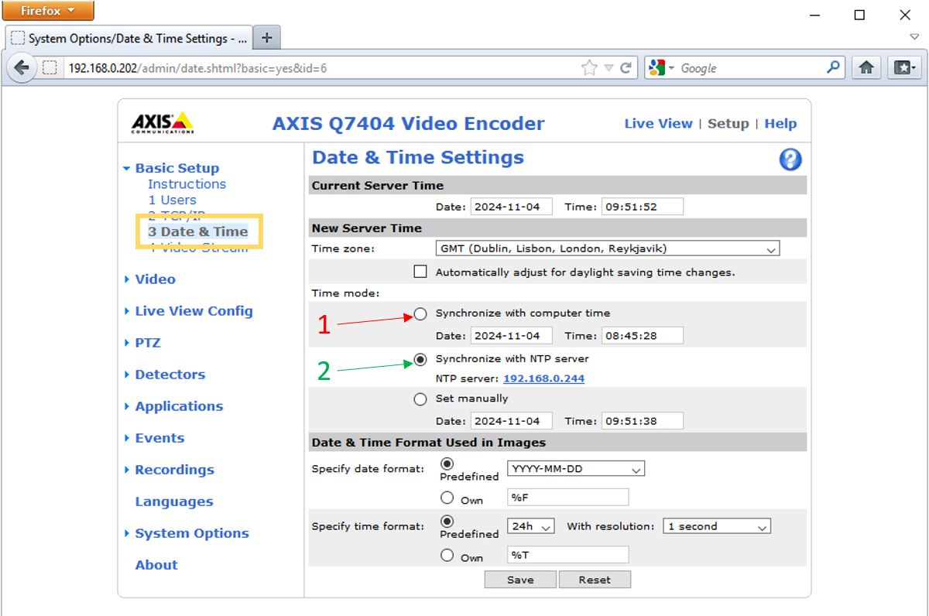Open the time resolution dropdown
The width and height of the screenshot is (929, 616).
(x=717, y=526)
